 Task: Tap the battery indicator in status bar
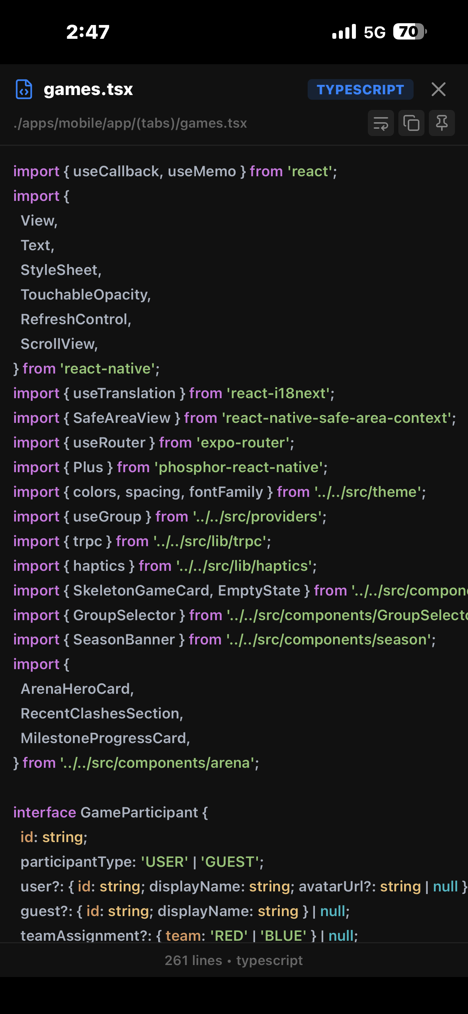tap(410, 32)
